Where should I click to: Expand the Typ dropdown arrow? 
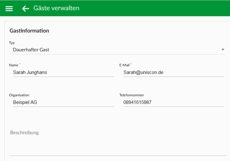pos(223,50)
